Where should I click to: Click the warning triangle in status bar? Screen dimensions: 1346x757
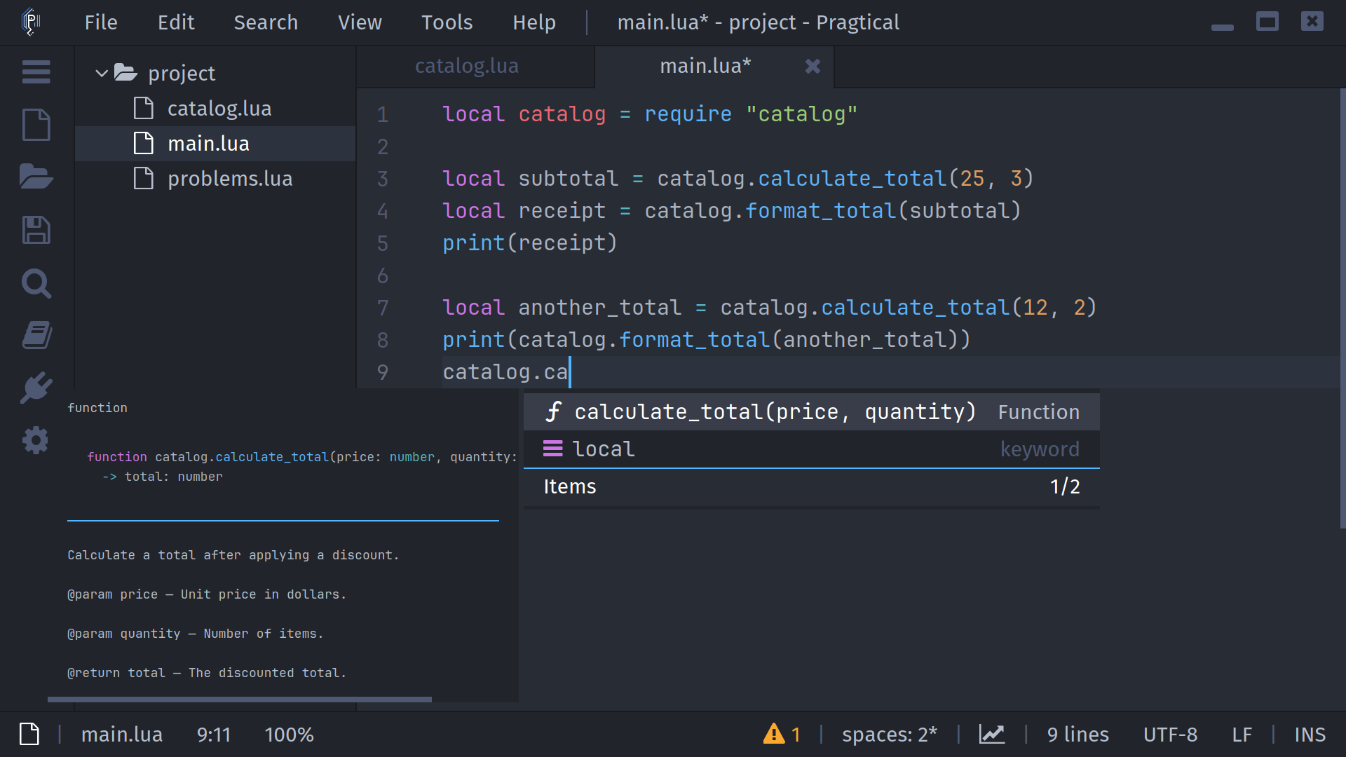pyautogui.click(x=774, y=734)
